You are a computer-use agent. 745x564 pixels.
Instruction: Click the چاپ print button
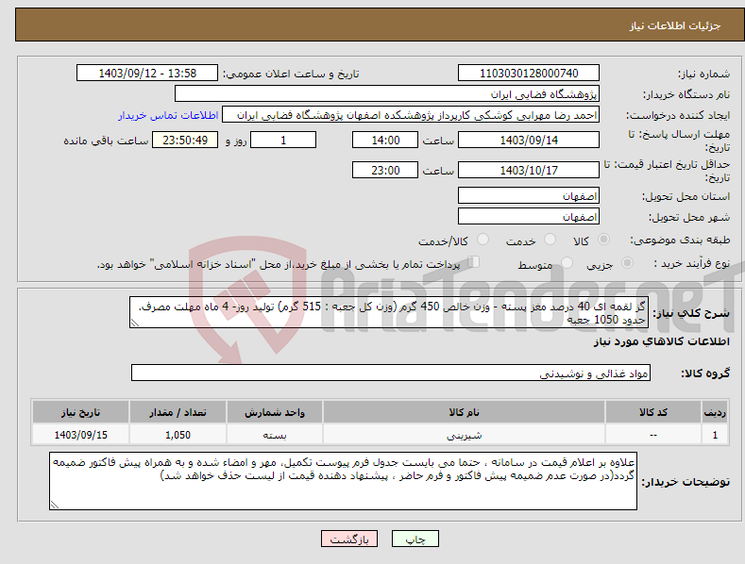pos(415,539)
